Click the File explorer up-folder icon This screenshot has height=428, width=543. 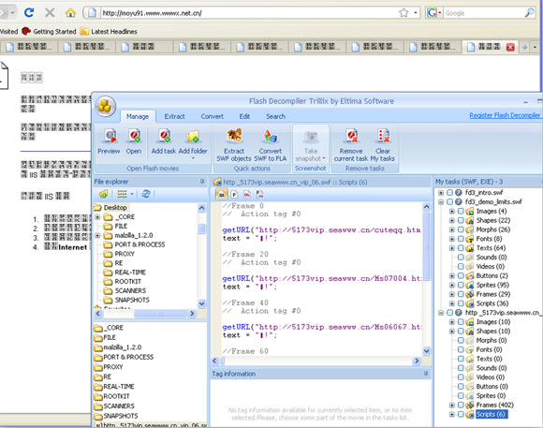(x=103, y=194)
